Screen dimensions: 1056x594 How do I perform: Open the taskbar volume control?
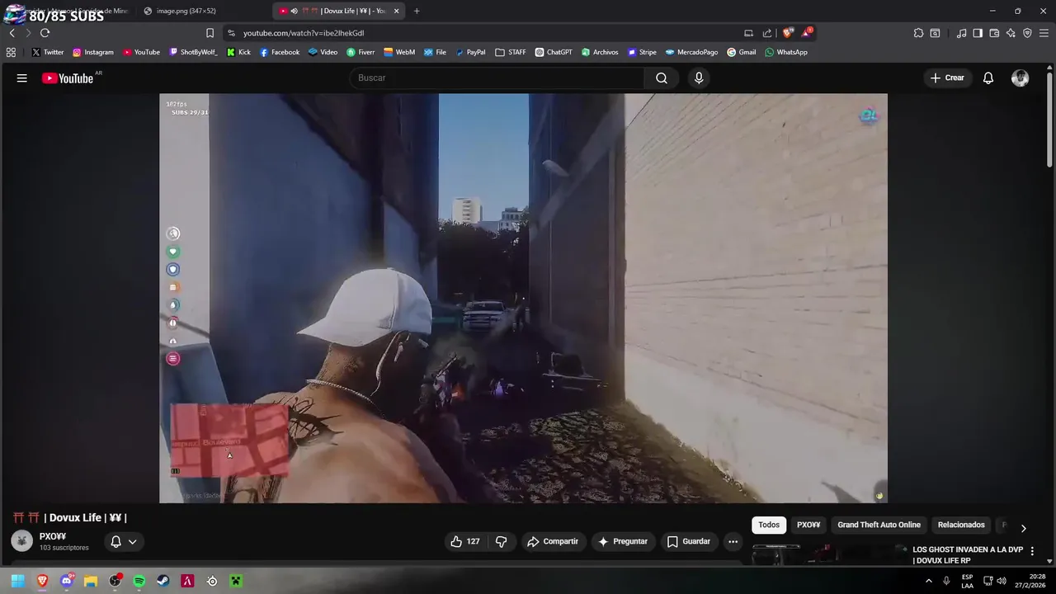1002,581
